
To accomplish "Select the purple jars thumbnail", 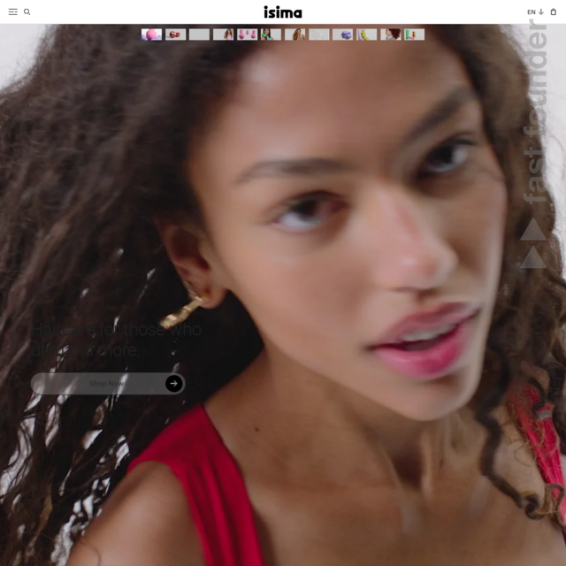I will 342,34.
